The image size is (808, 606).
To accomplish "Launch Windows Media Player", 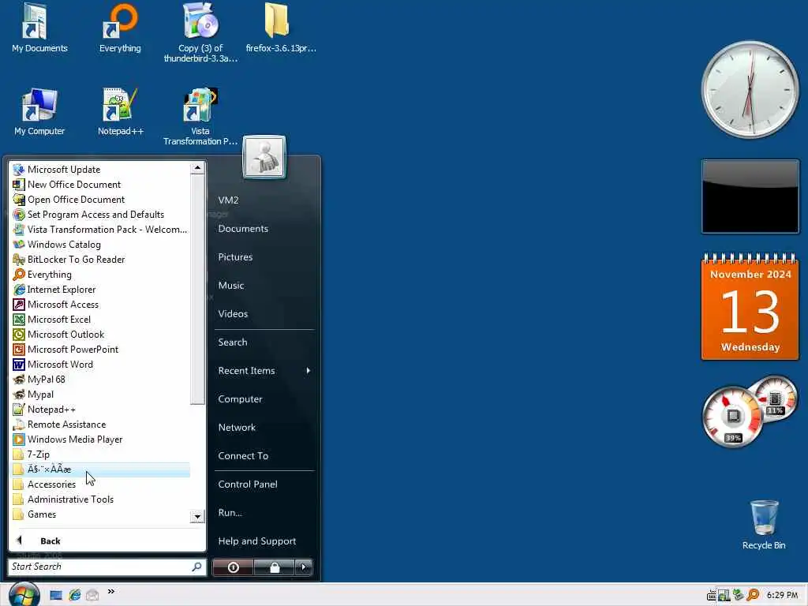I will (x=101, y=439).
